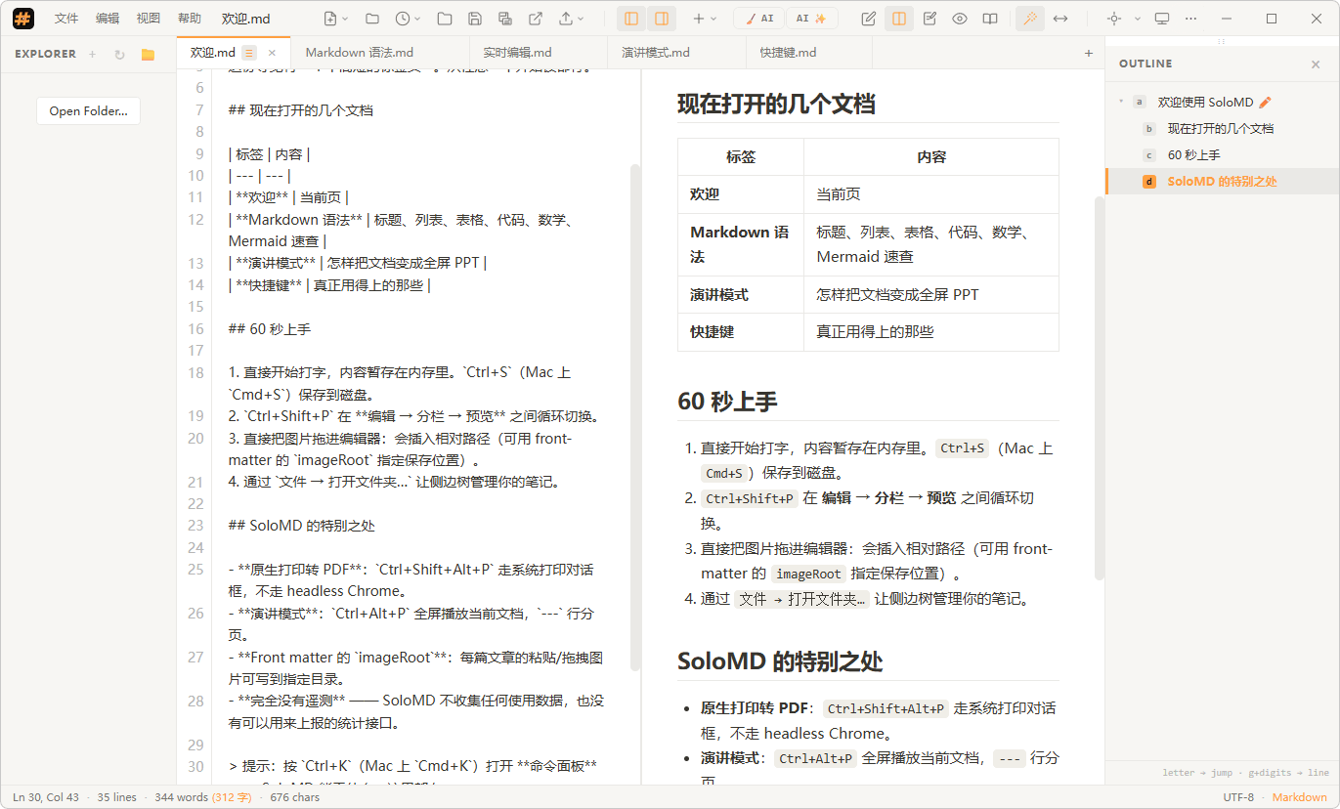Switch to edit-only mode pencil icon

coord(869,19)
